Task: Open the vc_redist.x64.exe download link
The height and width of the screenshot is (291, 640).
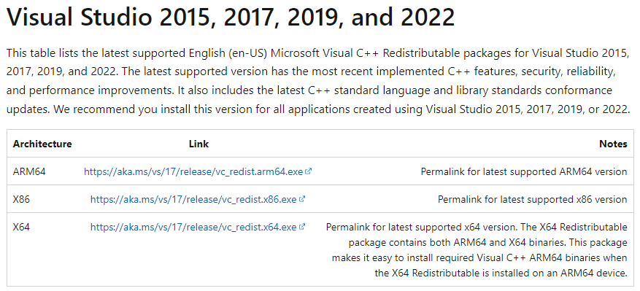Action: (193, 227)
